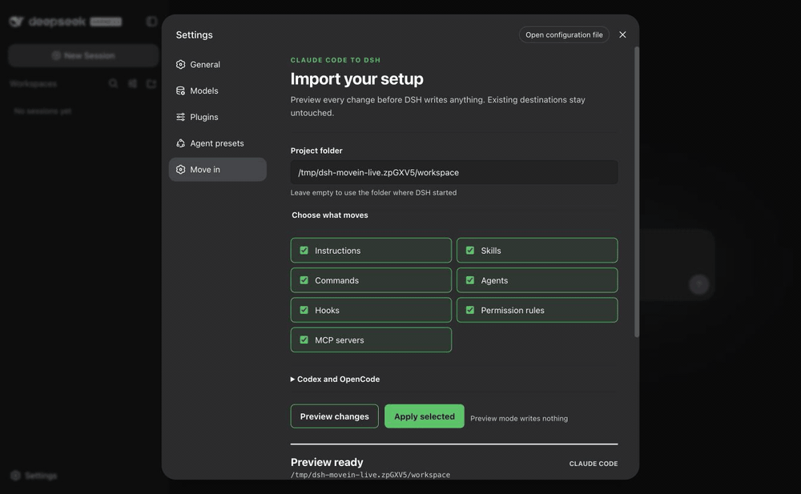
Task: Click the Project folder path field
Action: pos(454,172)
